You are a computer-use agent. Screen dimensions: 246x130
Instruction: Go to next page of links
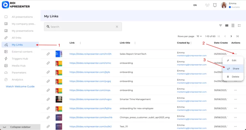(231, 36)
